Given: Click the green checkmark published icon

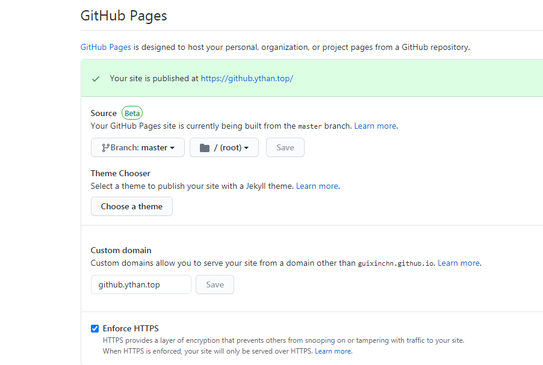Looking at the screenshot, I should pos(95,79).
